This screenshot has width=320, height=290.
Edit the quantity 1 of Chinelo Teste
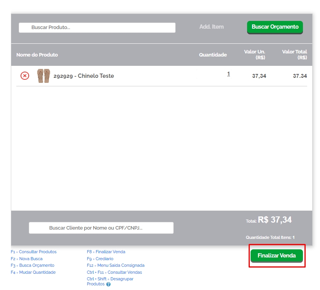(228, 74)
